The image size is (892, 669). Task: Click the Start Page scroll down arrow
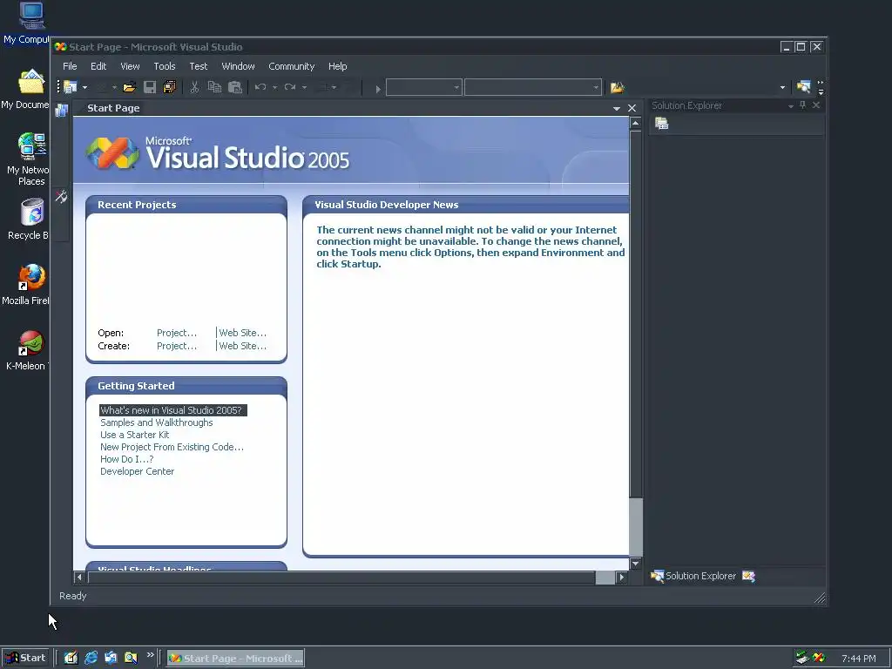click(635, 564)
